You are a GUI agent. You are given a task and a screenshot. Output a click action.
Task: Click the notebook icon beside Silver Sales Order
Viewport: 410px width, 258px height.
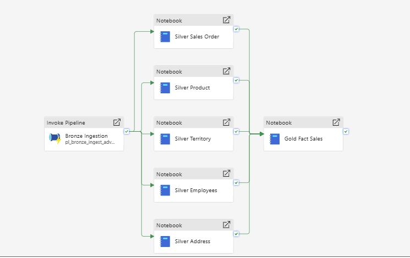coord(165,37)
